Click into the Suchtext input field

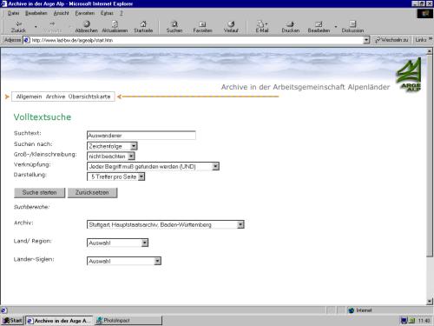(141, 136)
